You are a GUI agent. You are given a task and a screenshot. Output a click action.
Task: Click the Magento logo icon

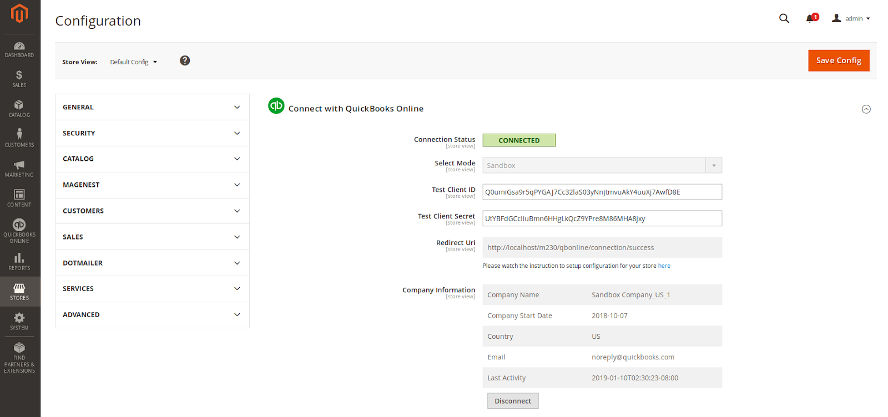[19, 13]
